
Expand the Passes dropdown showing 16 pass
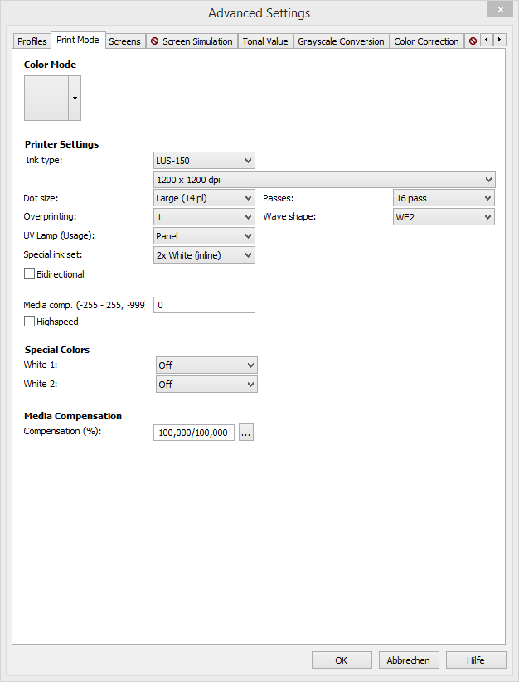[444, 198]
